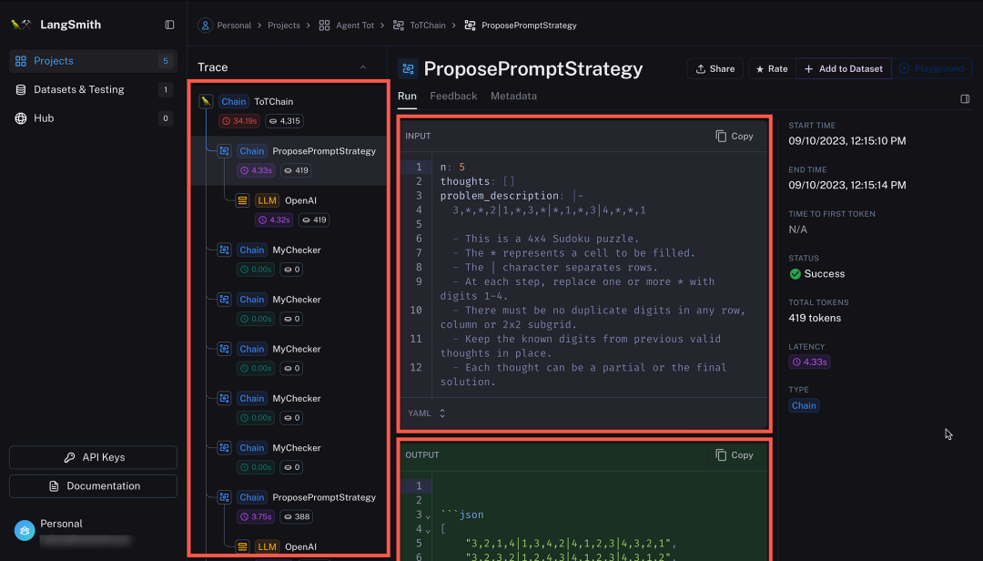Image resolution: width=983 pixels, height=561 pixels.
Task: Click Add to Dataset button
Action: pyautogui.click(x=844, y=69)
